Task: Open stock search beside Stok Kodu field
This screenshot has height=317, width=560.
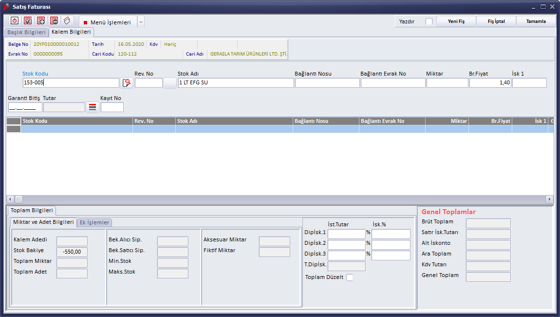Action: coord(127,83)
